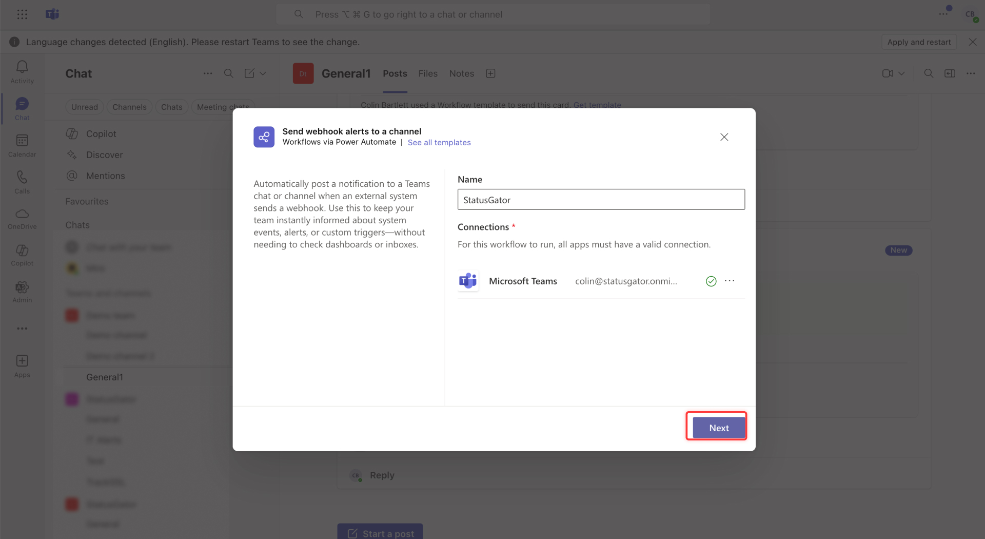This screenshot has width=985, height=539.
Task: Start a video meeting camera icon
Action: pyautogui.click(x=888, y=73)
